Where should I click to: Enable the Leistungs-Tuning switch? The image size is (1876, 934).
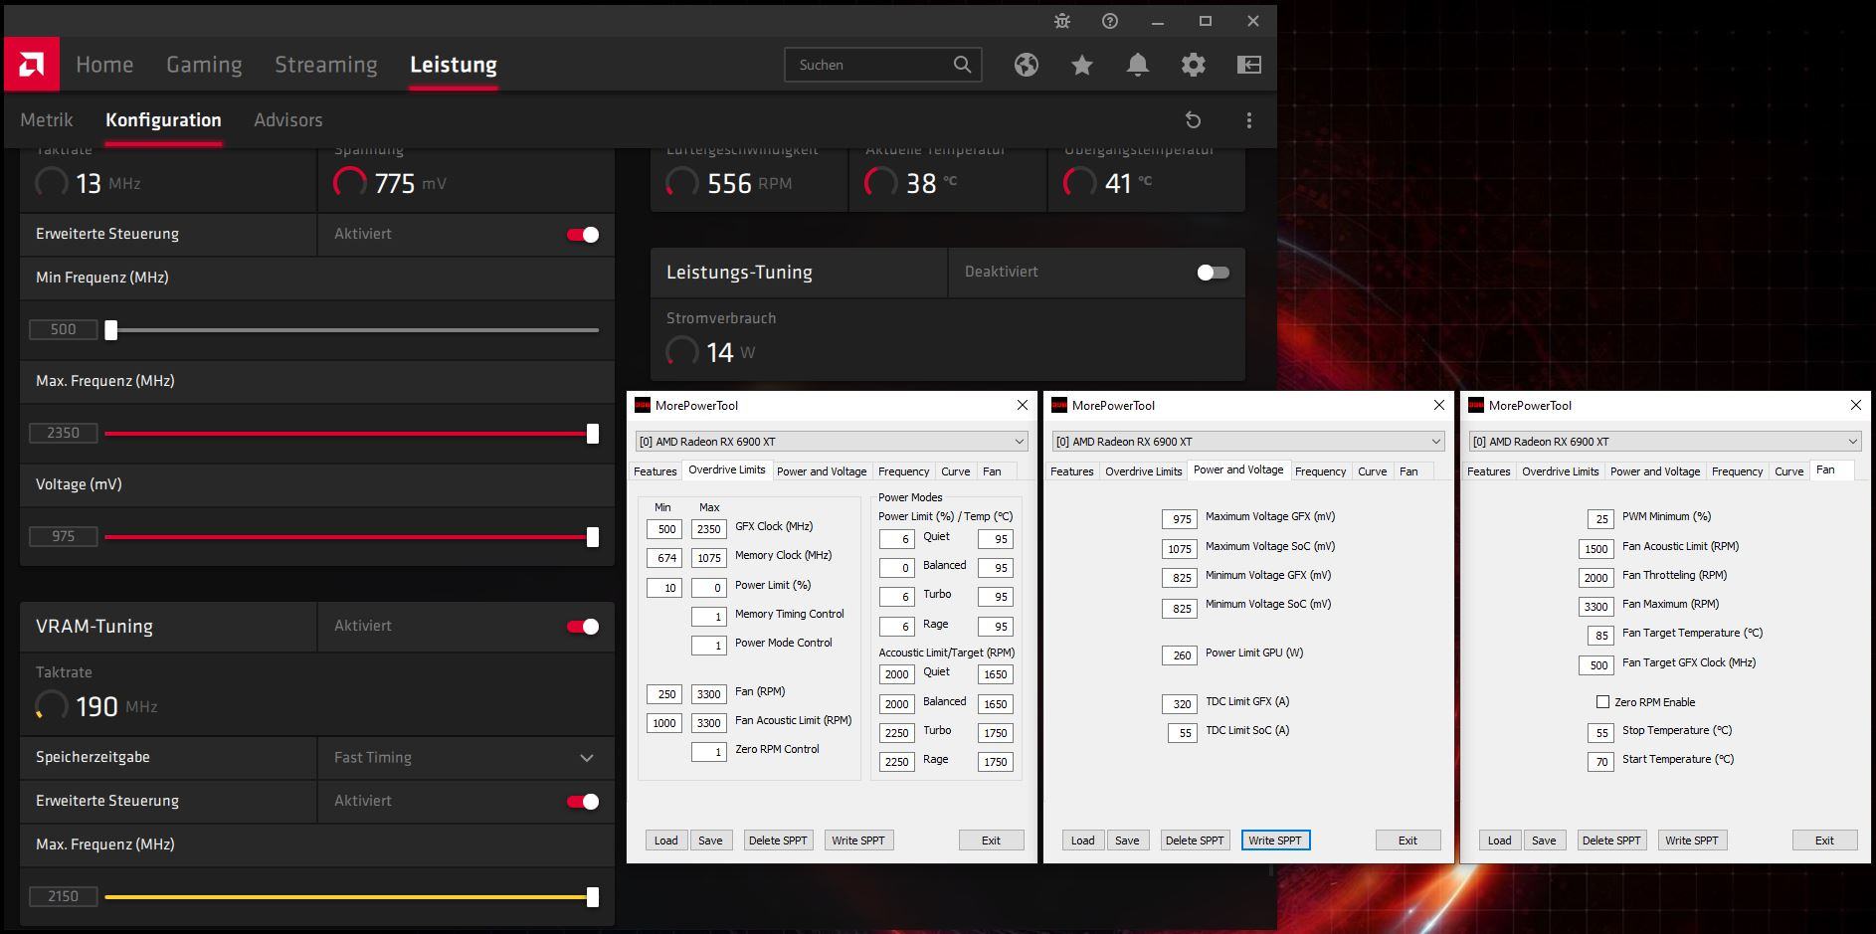[x=1213, y=273]
